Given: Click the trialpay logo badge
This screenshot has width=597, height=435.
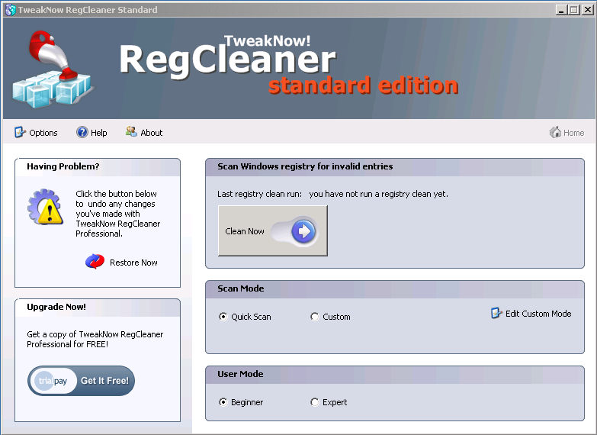Looking at the screenshot, I should (53, 381).
